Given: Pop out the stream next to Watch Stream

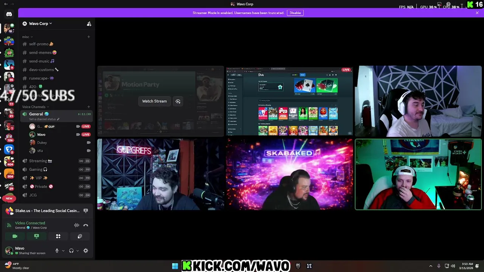Looking at the screenshot, I should [x=178, y=101].
